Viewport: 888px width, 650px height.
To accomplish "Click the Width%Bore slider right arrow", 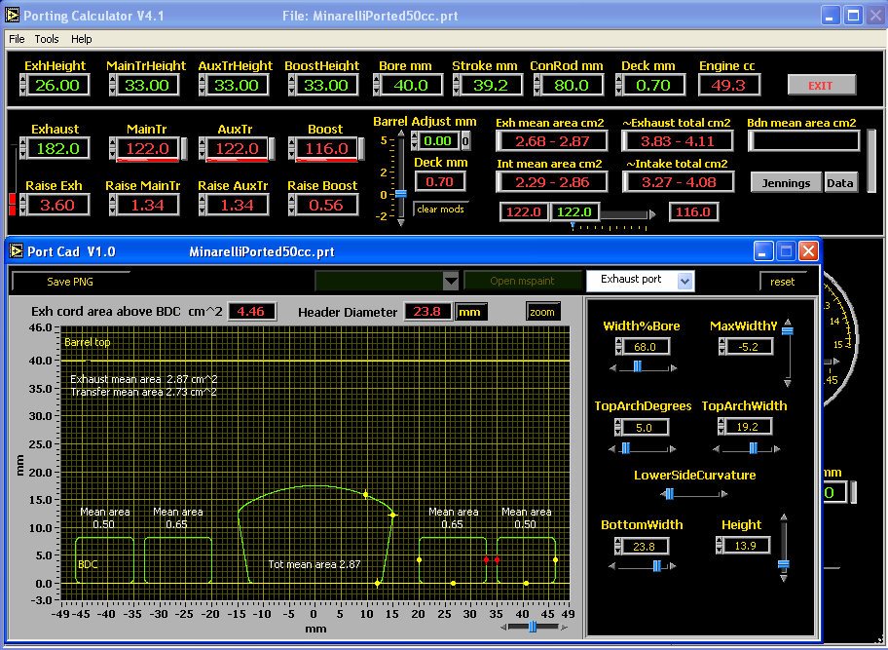I will click(x=674, y=367).
